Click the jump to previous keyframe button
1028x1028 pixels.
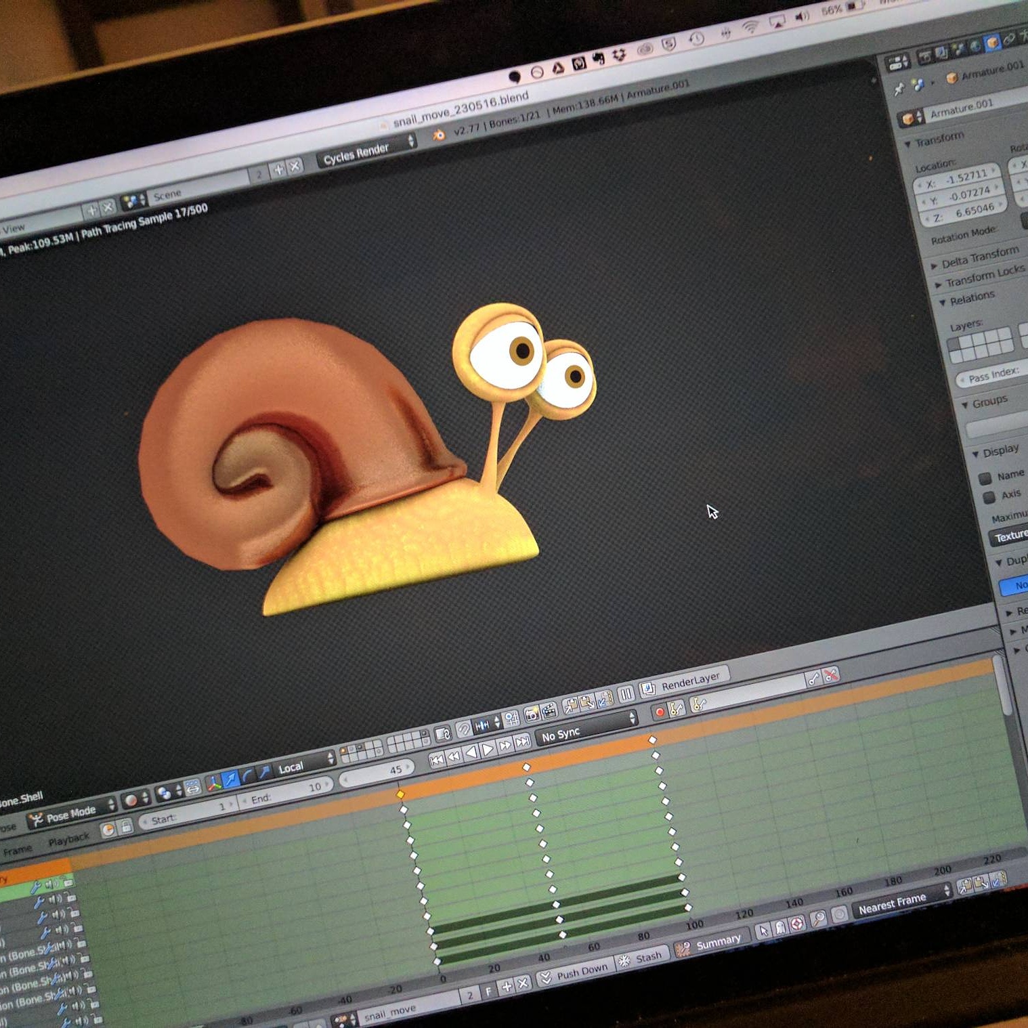[454, 756]
